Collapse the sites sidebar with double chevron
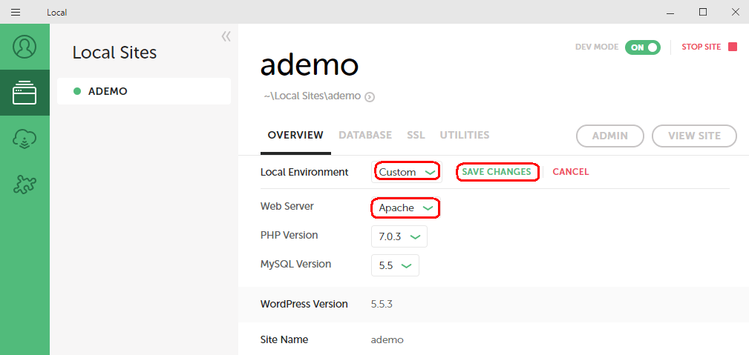Screen dimensions: 749x355 (226, 36)
